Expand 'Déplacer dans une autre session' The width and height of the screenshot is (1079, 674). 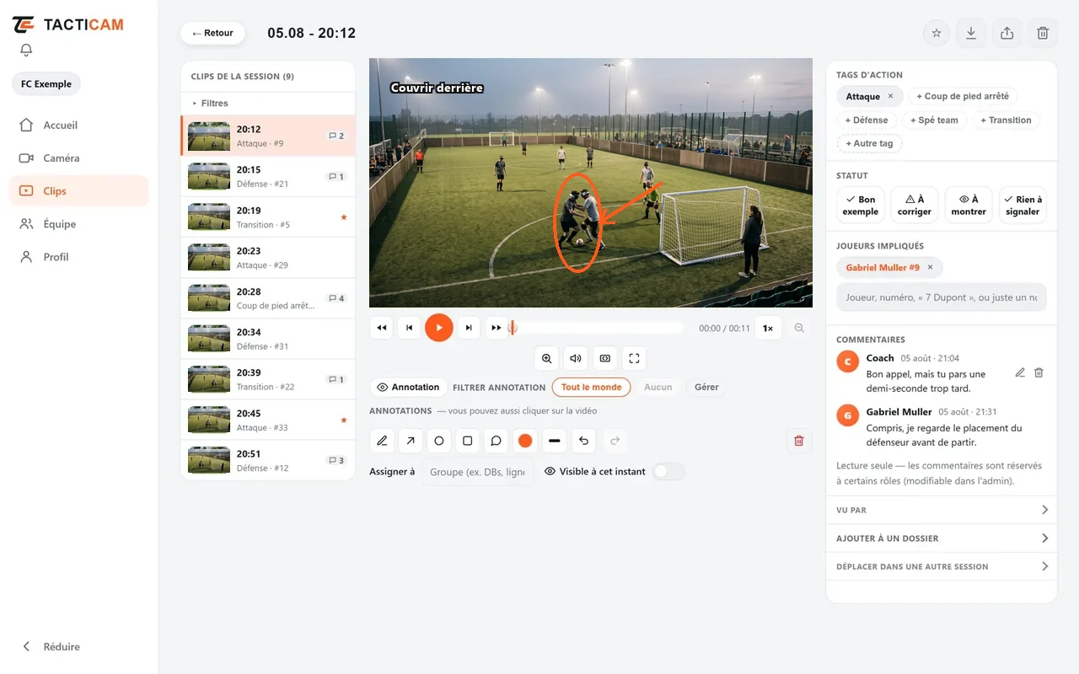[942, 566]
